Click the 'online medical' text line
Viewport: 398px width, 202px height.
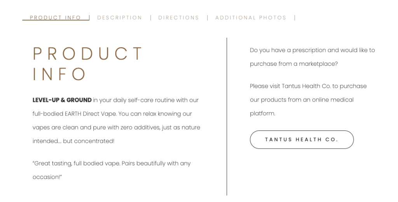click(x=302, y=100)
